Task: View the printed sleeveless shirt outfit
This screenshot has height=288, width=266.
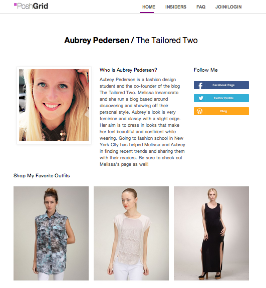Action: (x=51, y=233)
